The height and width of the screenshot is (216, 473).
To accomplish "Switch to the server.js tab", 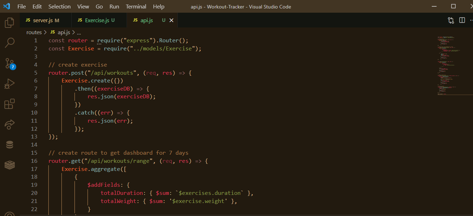I will click(46, 20).
